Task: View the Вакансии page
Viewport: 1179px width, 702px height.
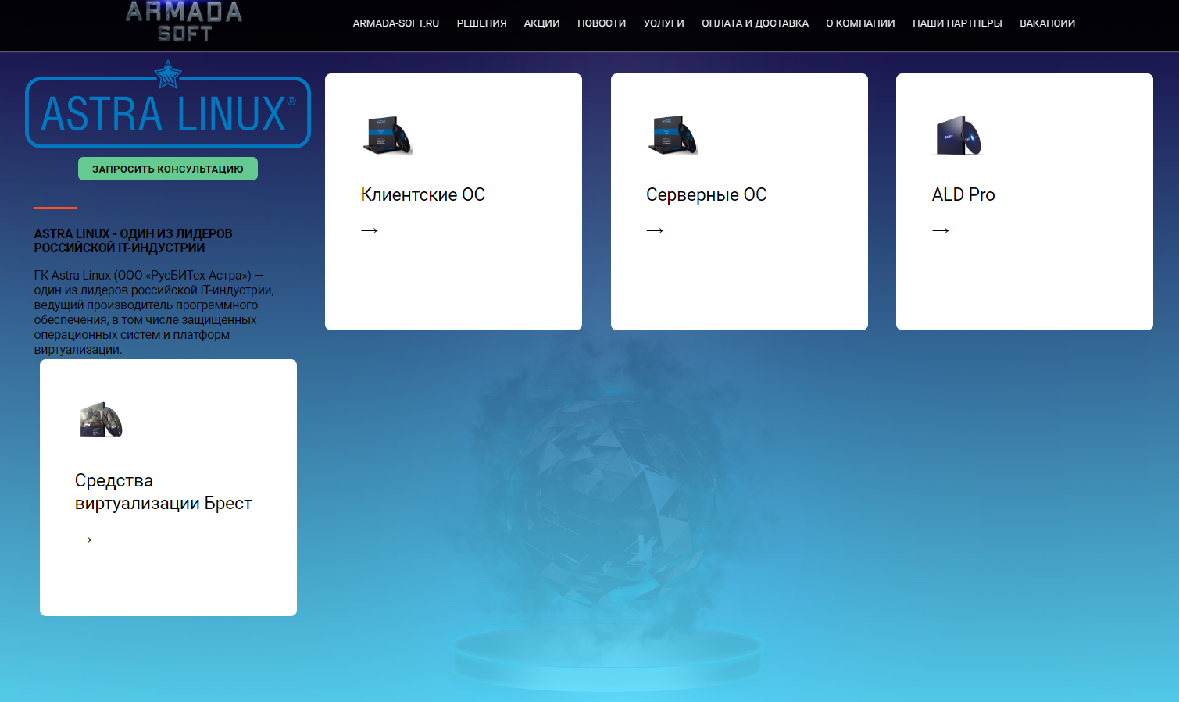Action: tap(1047, 23)
